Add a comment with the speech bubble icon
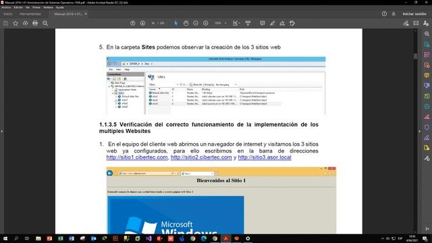432x243 pixels. (x=263, y=24)
